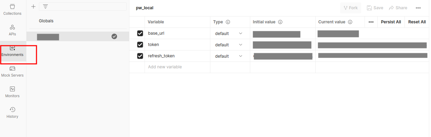Uncheck the refresh_token variable checkbox

tap(140, 56)
